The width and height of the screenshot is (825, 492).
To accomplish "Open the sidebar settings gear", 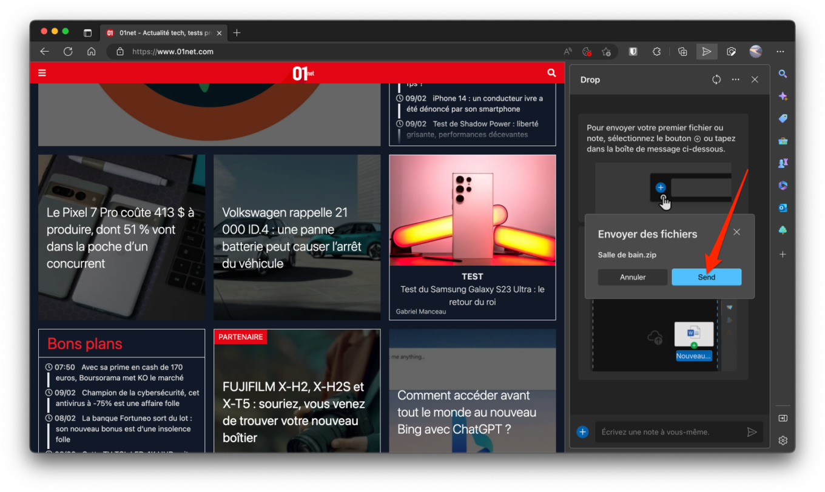I will pos(783,440).
